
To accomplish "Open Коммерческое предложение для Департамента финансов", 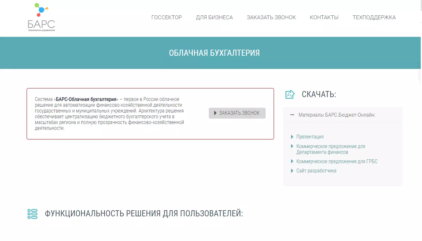I will coord(331,149).
